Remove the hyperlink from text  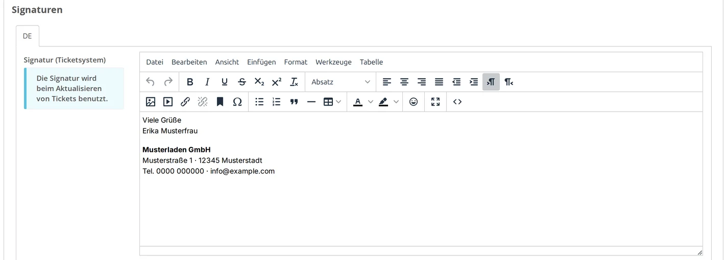(x=203, y=101)
